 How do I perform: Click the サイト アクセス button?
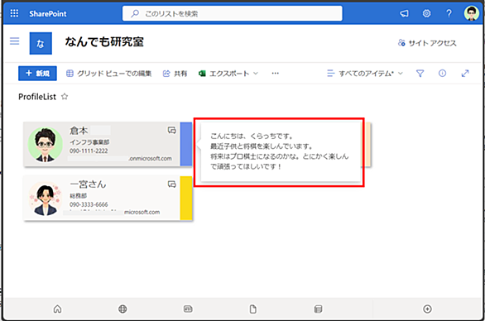427,43
